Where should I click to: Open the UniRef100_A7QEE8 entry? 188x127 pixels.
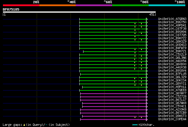pyautogui.click(x=172, y=90)
